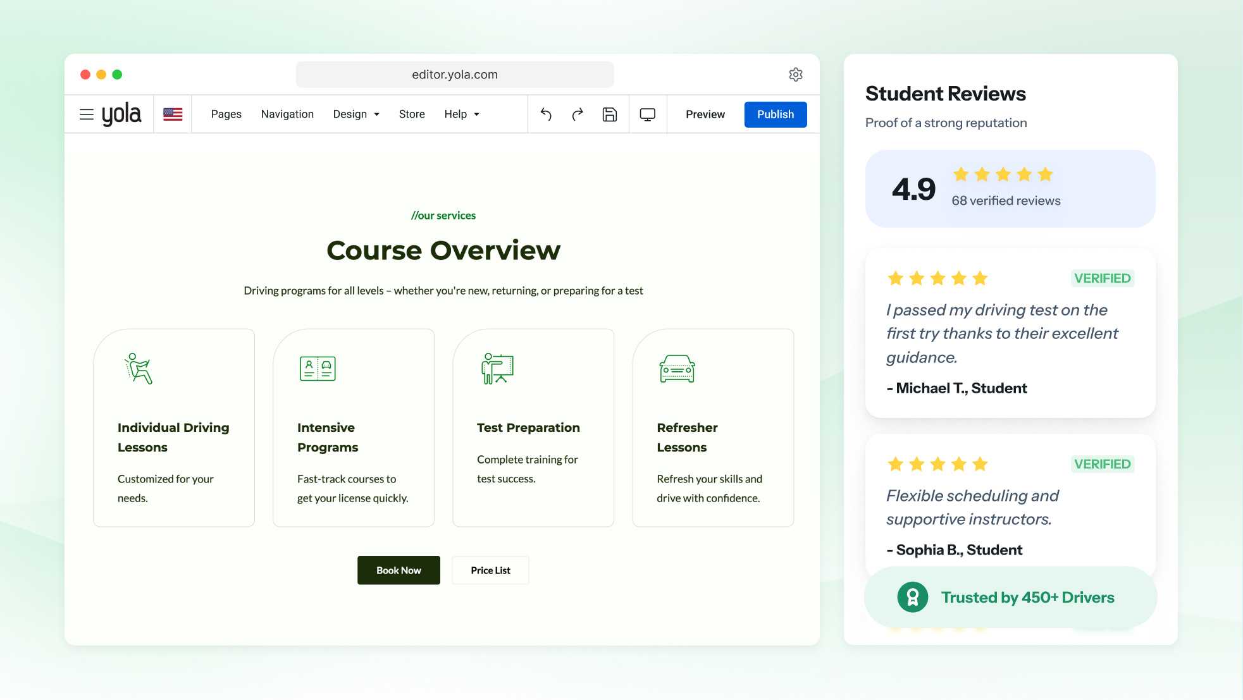The image size is (1243, 700).
Task: Click the Publish button
Action: coord(776,114)
